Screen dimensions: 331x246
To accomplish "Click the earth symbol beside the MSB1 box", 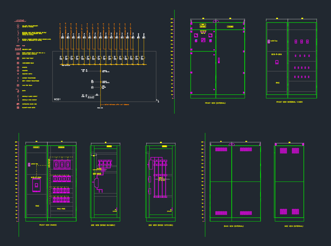I will tap(158, 101).
